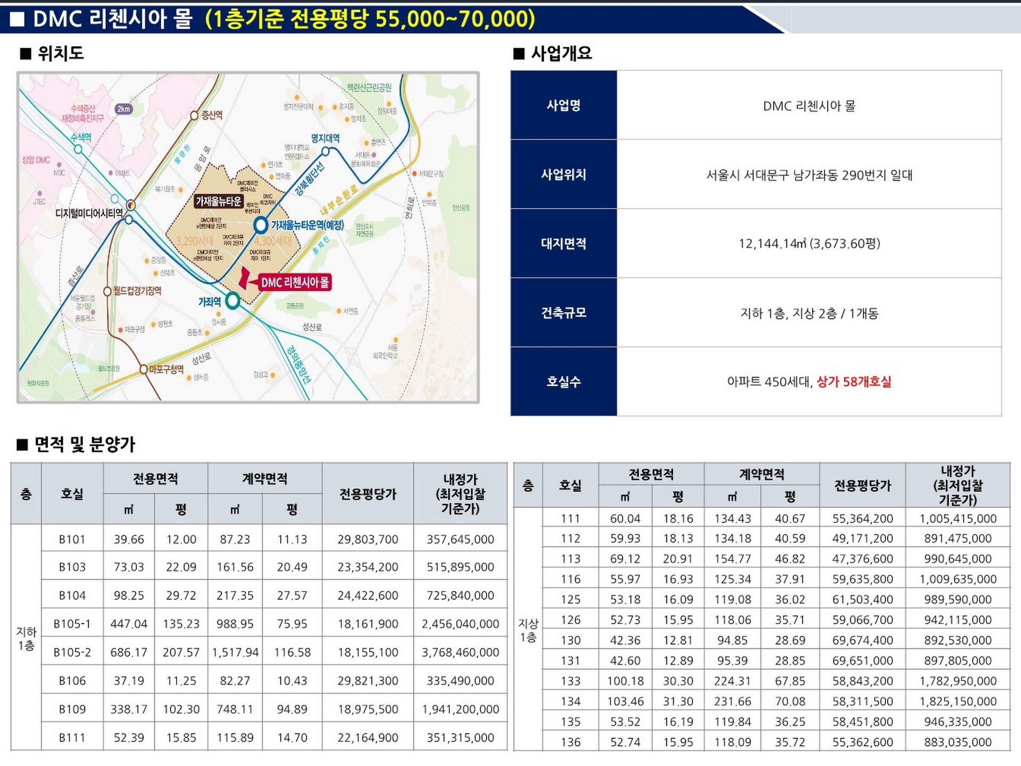Click the 전용평당가 header in left table
Viewport: 1021px width, 766px height.
[x=367, y=494]
